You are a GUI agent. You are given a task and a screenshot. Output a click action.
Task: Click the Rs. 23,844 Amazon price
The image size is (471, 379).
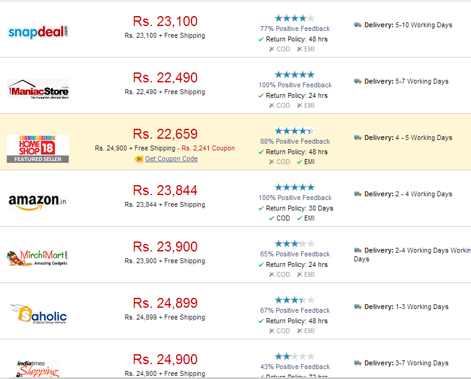tap(165, 190)
